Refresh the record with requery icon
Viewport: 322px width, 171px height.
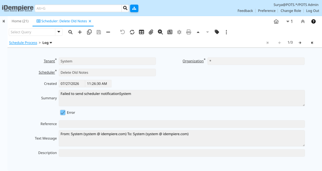132,32
